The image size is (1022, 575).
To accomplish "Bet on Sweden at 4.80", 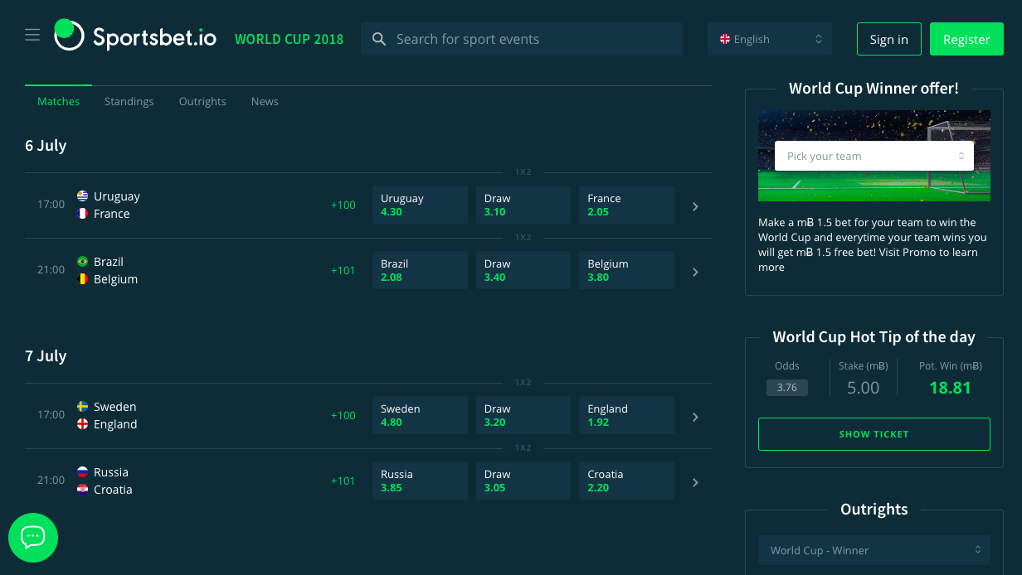I will point(420,415).
